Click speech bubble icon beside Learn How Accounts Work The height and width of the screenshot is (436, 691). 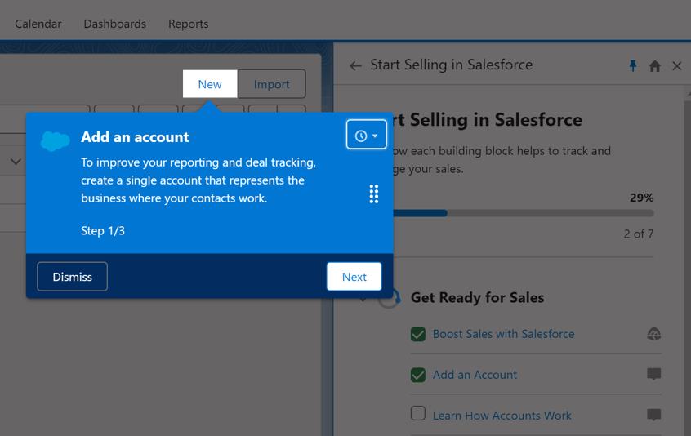[x=653, y=415]
